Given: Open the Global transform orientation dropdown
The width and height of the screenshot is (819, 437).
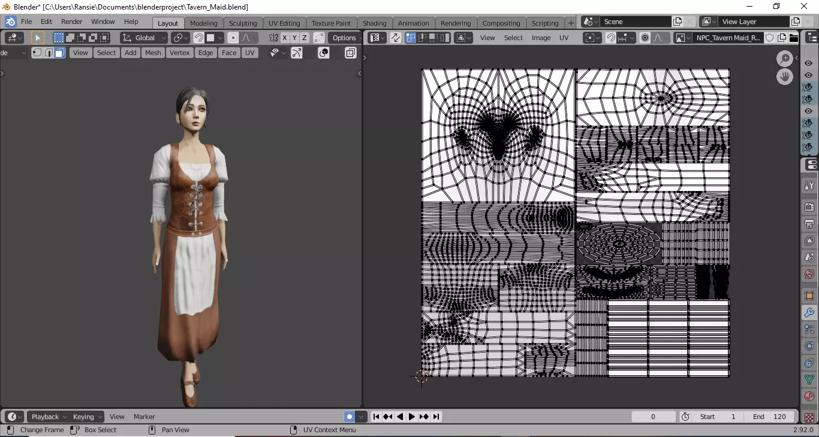Looking at the screenshot, I should [144, 38].
